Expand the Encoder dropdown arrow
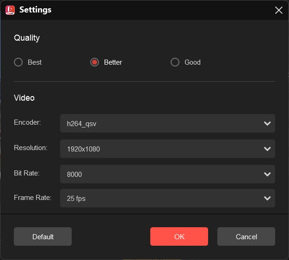 [x=267, y=123]
